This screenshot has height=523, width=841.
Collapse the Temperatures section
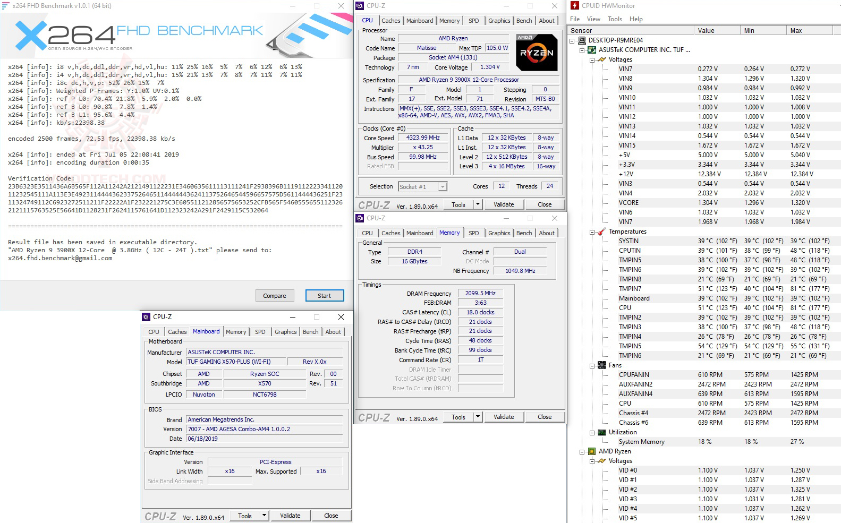point(592,232)
